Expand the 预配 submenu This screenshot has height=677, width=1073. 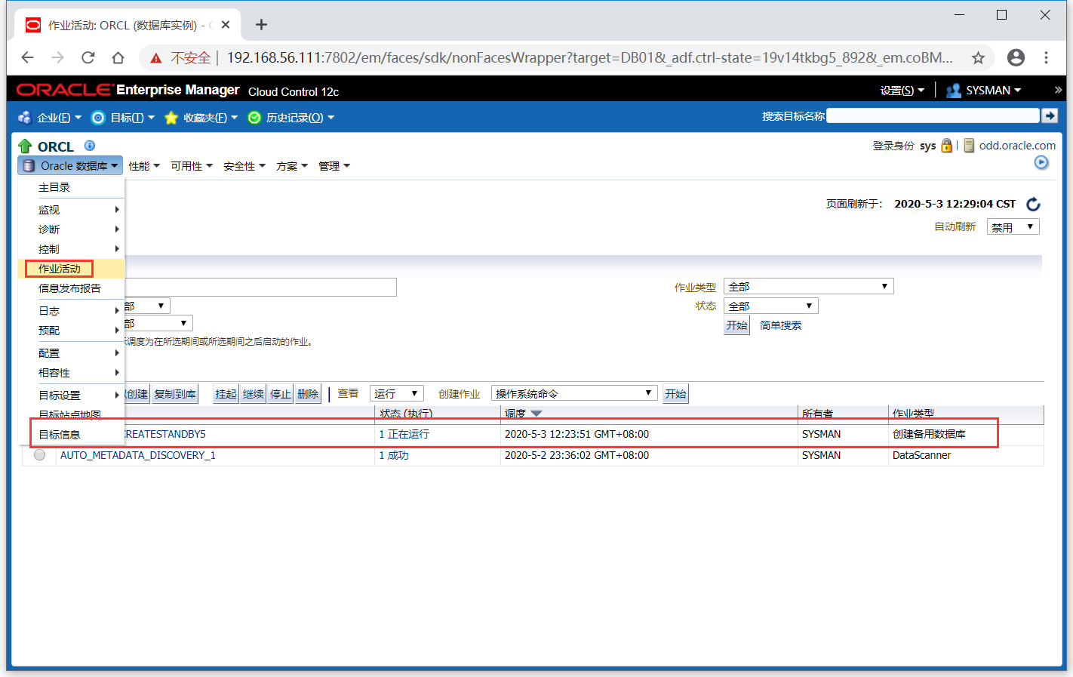coord(71,331)
